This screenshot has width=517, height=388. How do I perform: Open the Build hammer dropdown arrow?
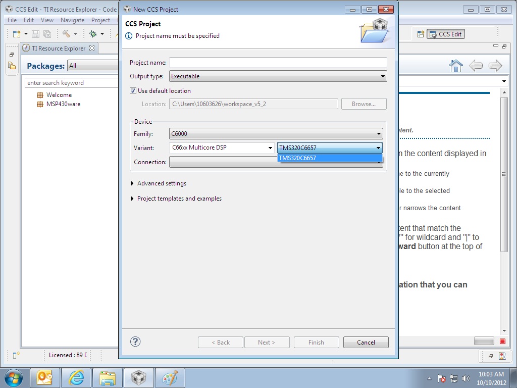click(x=76, y=34)
